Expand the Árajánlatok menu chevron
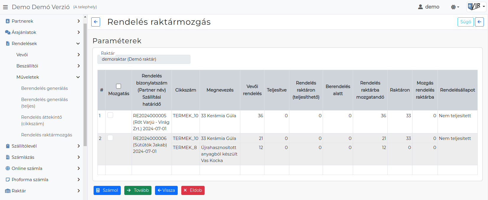The height and width of the screenshot is (200, 488). click(x=78, y=32)
